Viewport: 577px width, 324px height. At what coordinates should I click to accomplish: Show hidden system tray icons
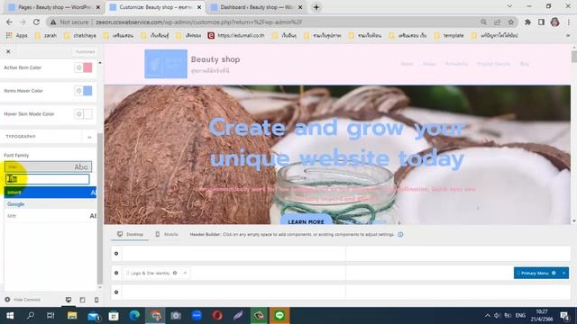pos(488,316)
